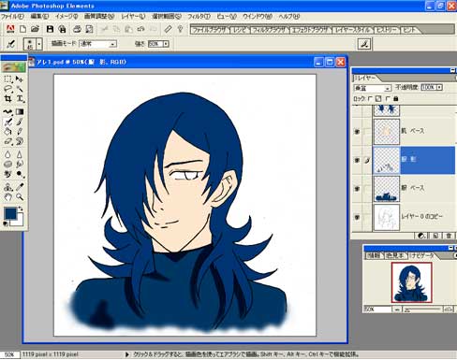Toggle visibility of 肌 ベース layer
The image size is (457, 360).
tap(357, 132)
